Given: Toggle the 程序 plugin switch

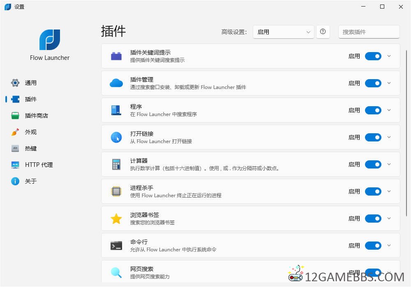Looking at the screenshot, I should coord(373,110).
